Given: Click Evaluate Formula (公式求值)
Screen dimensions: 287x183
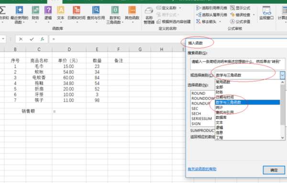Looking at the screenshot, I should click(240, 21).
